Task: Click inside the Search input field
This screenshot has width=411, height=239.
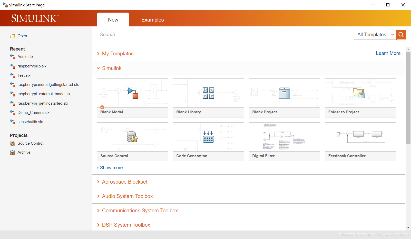Action: coord(225,35)
